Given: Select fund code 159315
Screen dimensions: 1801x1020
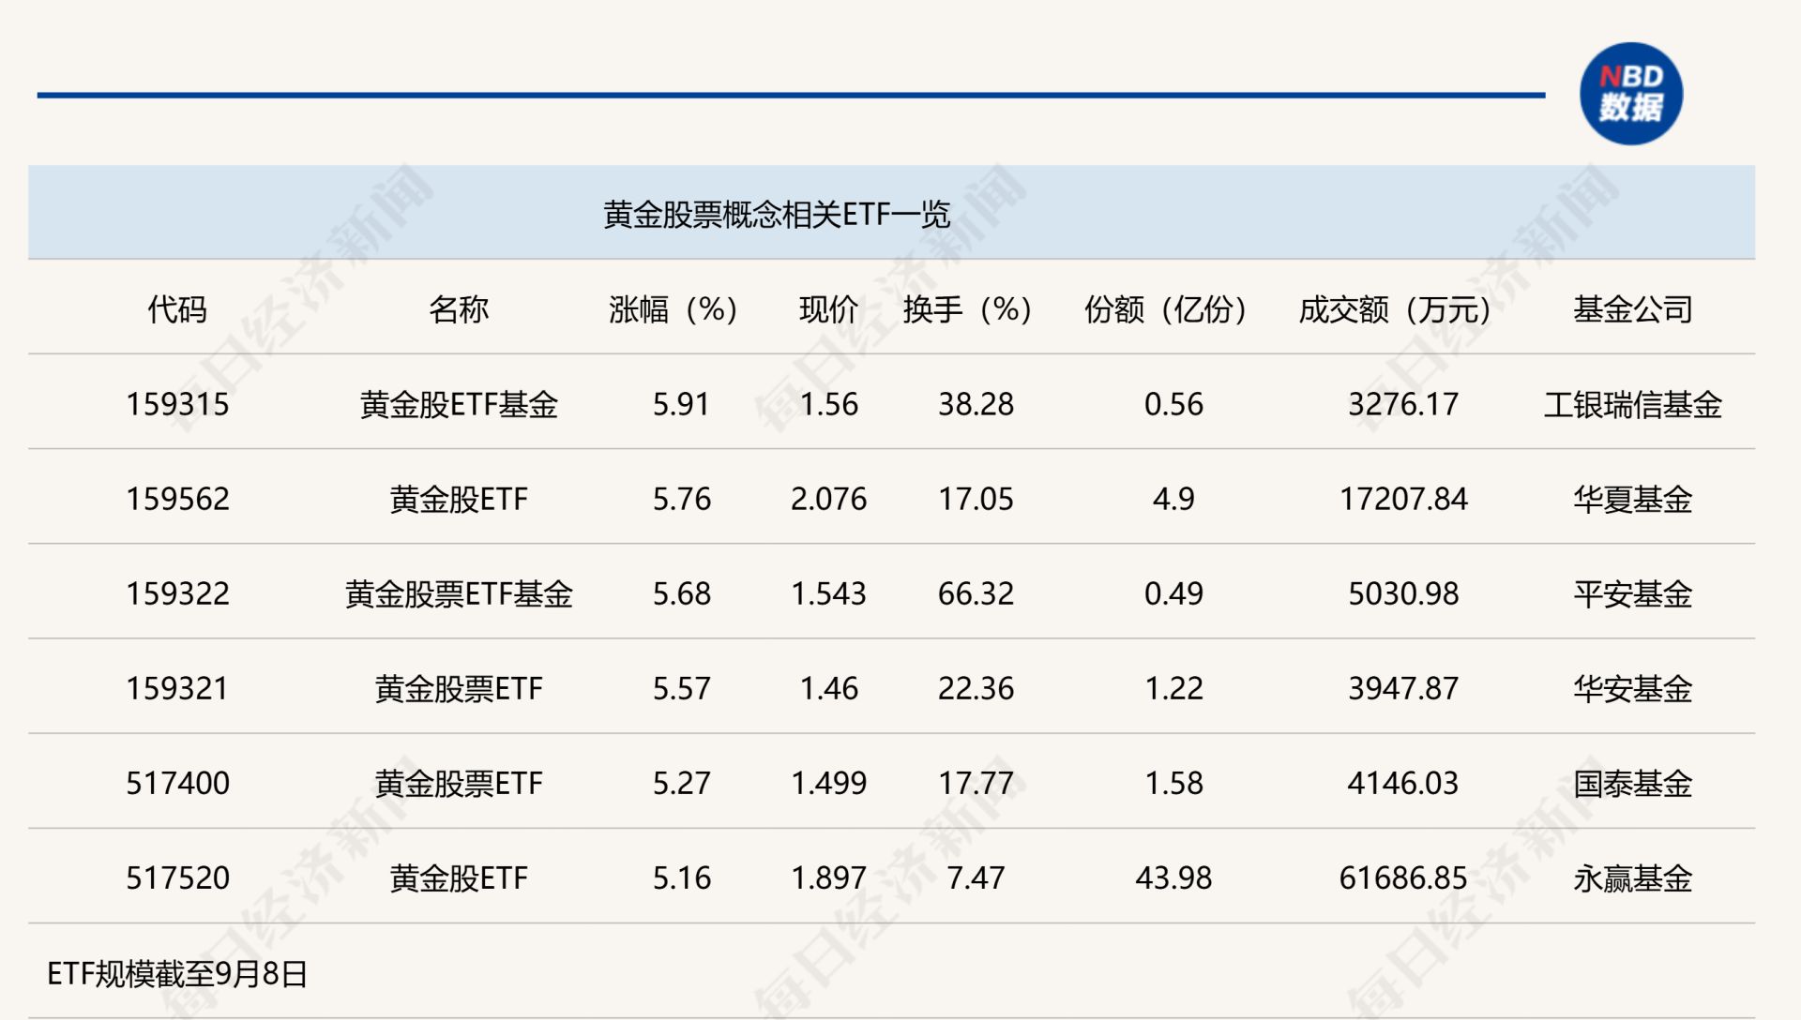Looking at the screenshot, I should [x=177, y=404].
